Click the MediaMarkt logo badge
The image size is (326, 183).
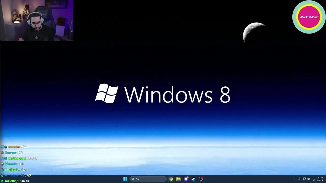309,17
